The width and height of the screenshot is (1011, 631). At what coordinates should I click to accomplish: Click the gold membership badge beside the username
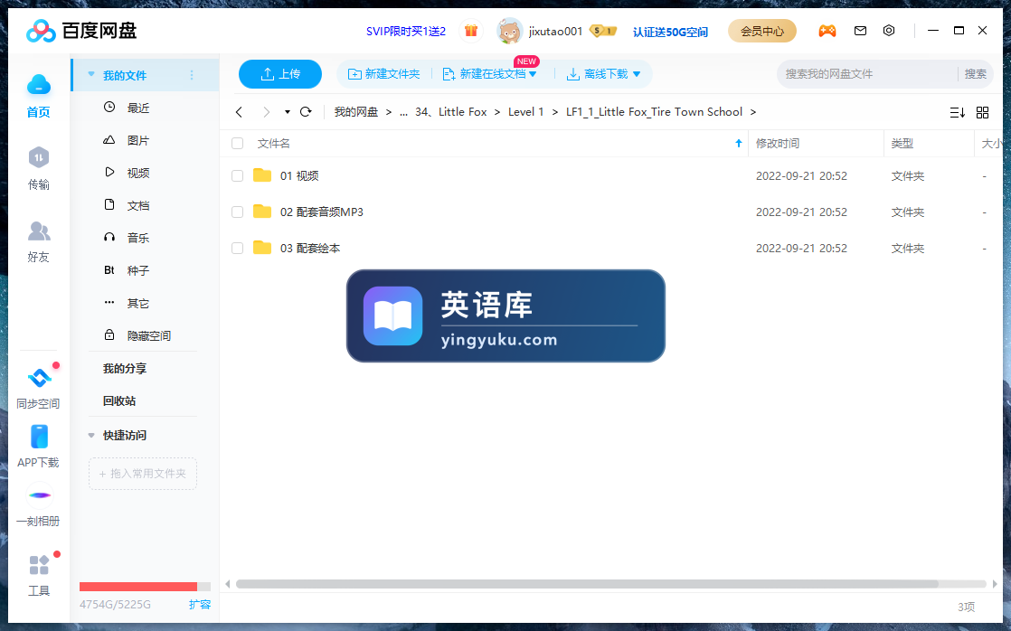pos(603,31)
